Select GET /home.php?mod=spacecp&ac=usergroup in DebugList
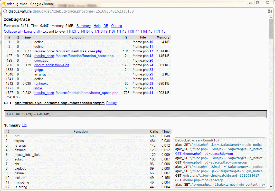This screenshot has height=191, width=275. (211, 163)
